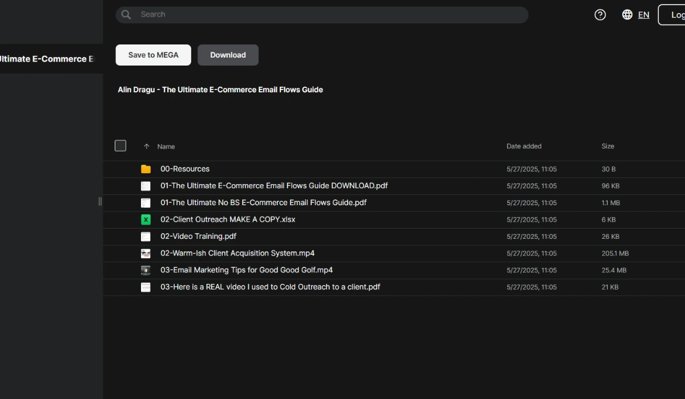Screen dimensions: 685x399
Task: Select 03-Email Marketing Tips for Good Good Golf.mp4
Action: 247,270
